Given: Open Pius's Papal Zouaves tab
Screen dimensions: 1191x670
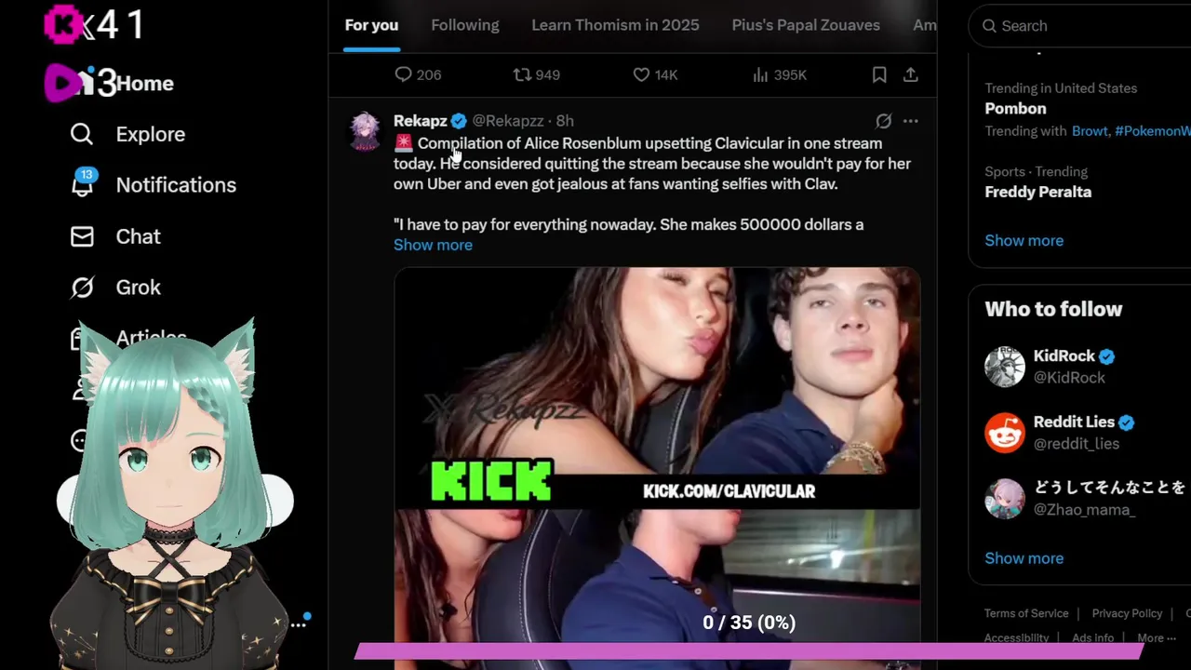Looking at the screenshot, I should pos(806,25).
